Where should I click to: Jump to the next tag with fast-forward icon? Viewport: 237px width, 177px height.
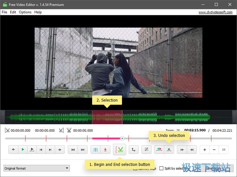tap(83, 150)
